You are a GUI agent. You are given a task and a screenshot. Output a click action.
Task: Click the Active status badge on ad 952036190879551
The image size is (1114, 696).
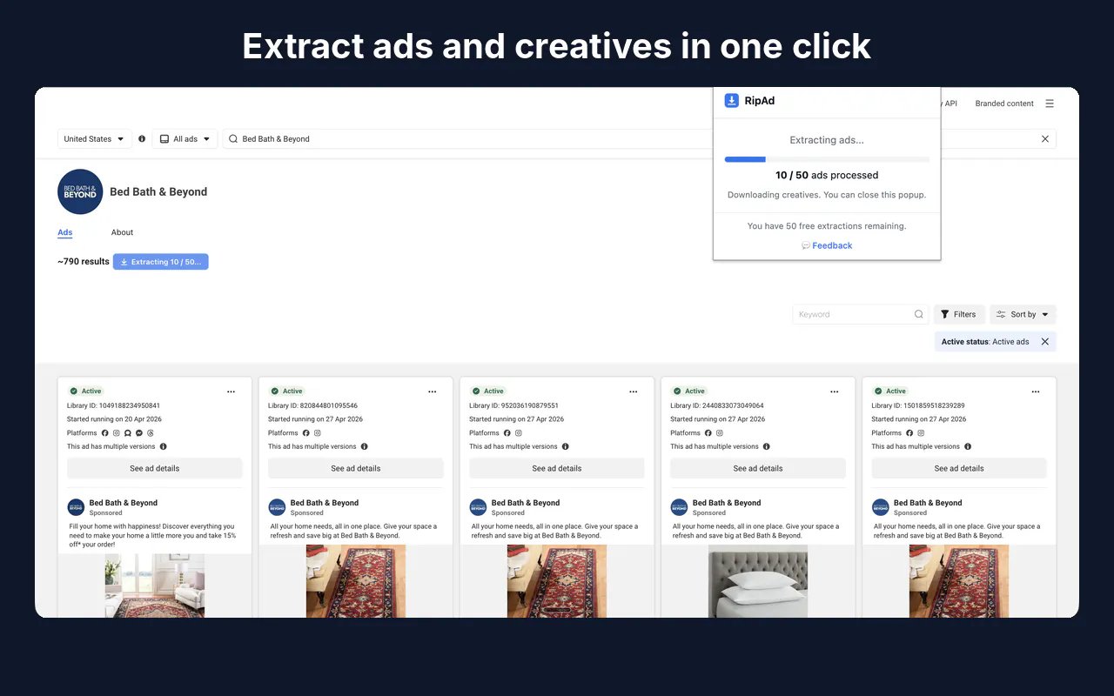(x=488, y=391)
